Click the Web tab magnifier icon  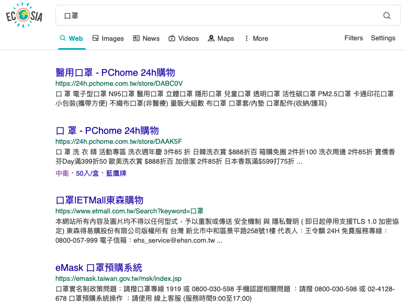(63, 38)
